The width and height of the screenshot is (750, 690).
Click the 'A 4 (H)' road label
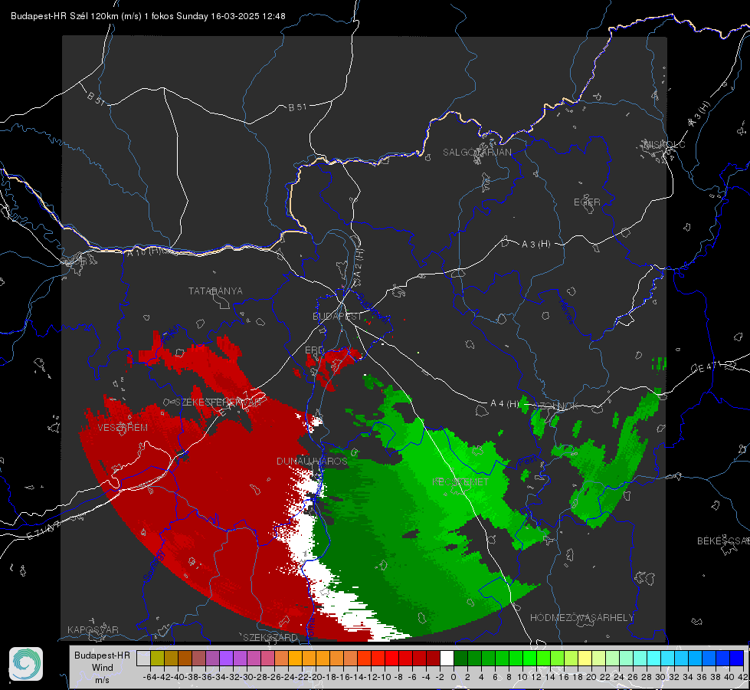click(x=504, y=404)
